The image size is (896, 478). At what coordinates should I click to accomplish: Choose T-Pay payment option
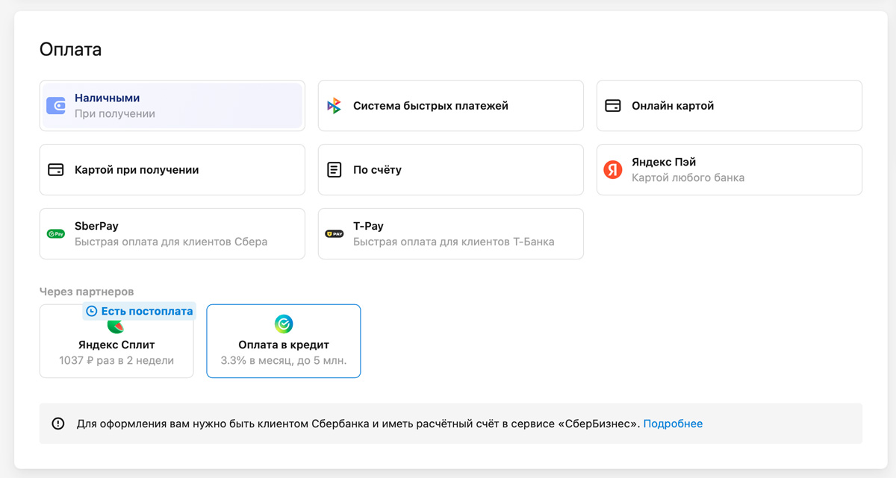(x=451, y=234)
